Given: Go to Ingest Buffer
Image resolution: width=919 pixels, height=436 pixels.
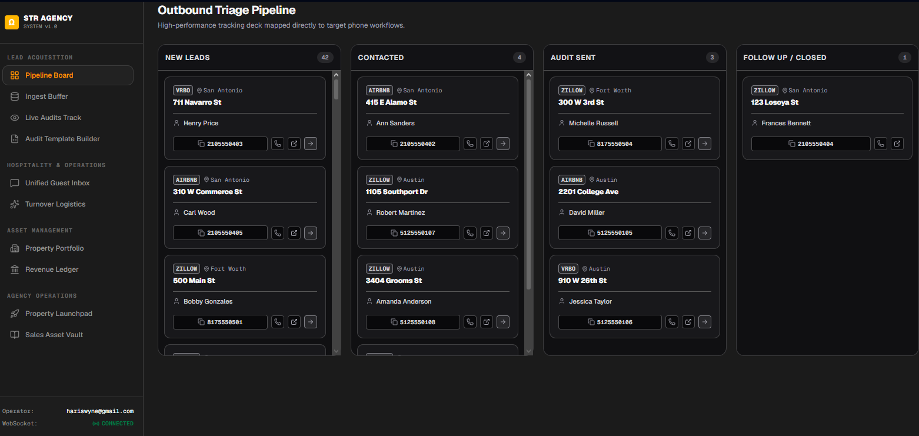Looking at the screenshot, I should coord(68,96).
